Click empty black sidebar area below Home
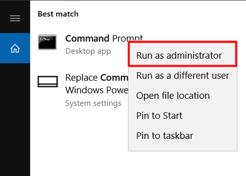Image resolution: width=246 pixels, height=176 pixels. (x=15, y=120)
